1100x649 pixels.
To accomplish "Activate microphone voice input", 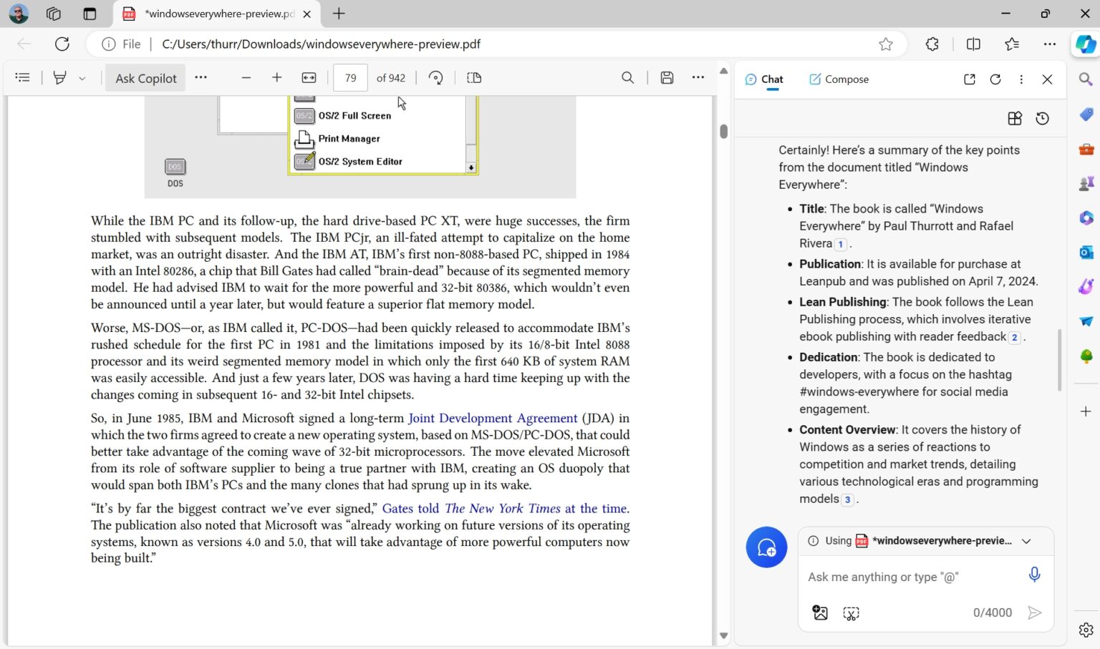I will tap(1034, 575).
